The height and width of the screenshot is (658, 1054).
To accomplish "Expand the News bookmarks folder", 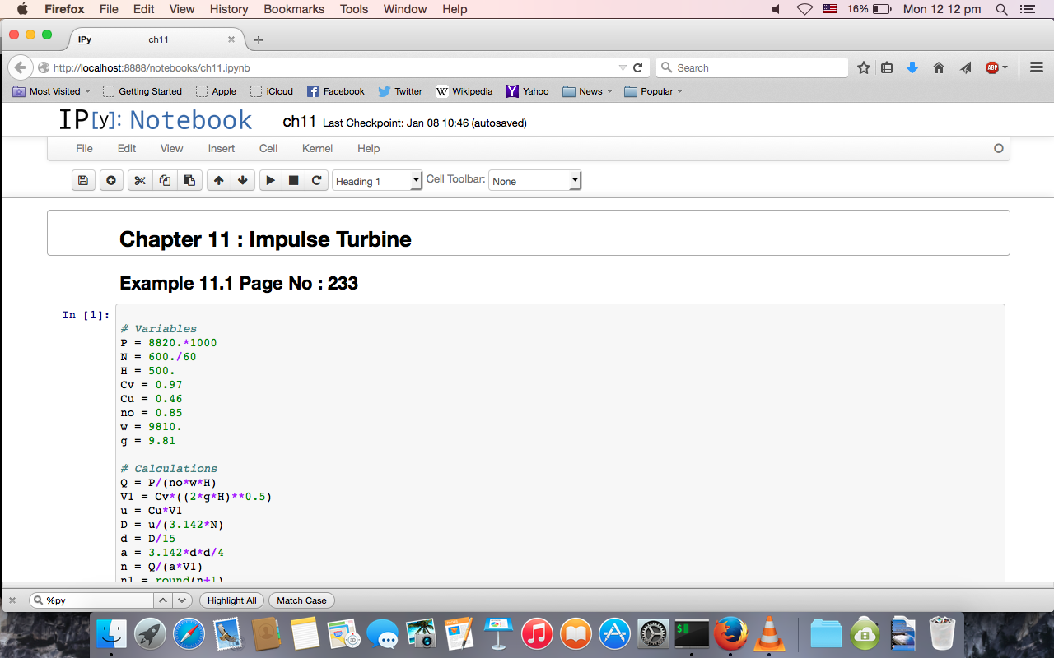I will click(x=587, y=91).
